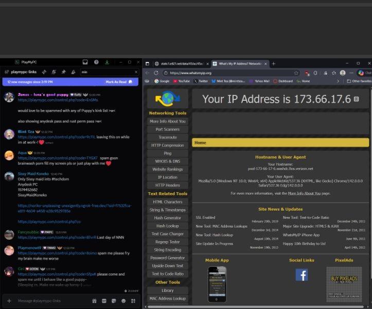
Task: Click the green download update icon
Action: pyautogui.click(x=107, y=62)
